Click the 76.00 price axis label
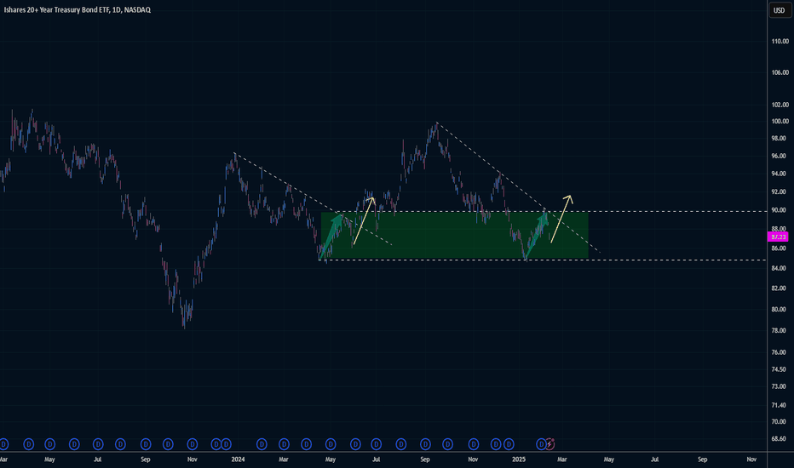 [x=780, y=352]
